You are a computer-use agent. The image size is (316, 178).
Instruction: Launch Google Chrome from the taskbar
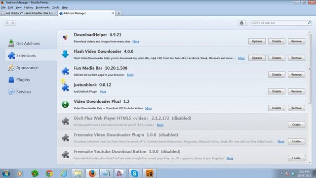49,174
